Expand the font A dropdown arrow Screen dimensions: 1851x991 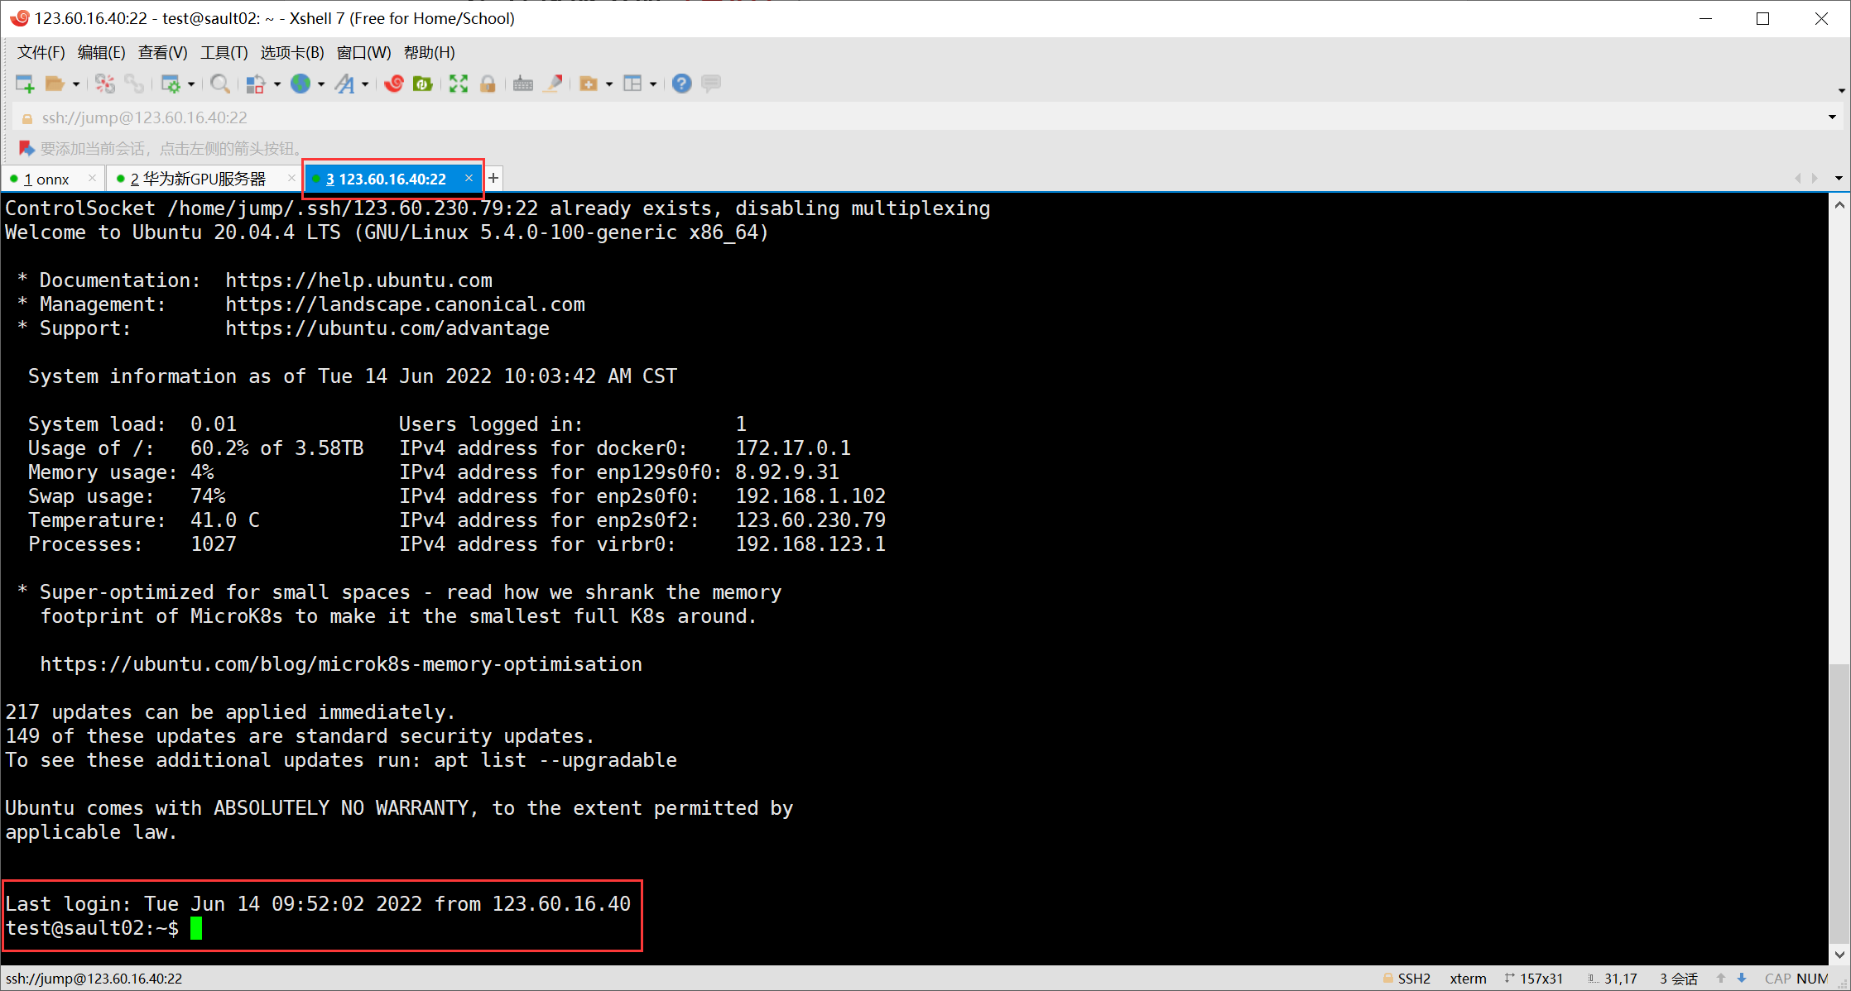365,84
